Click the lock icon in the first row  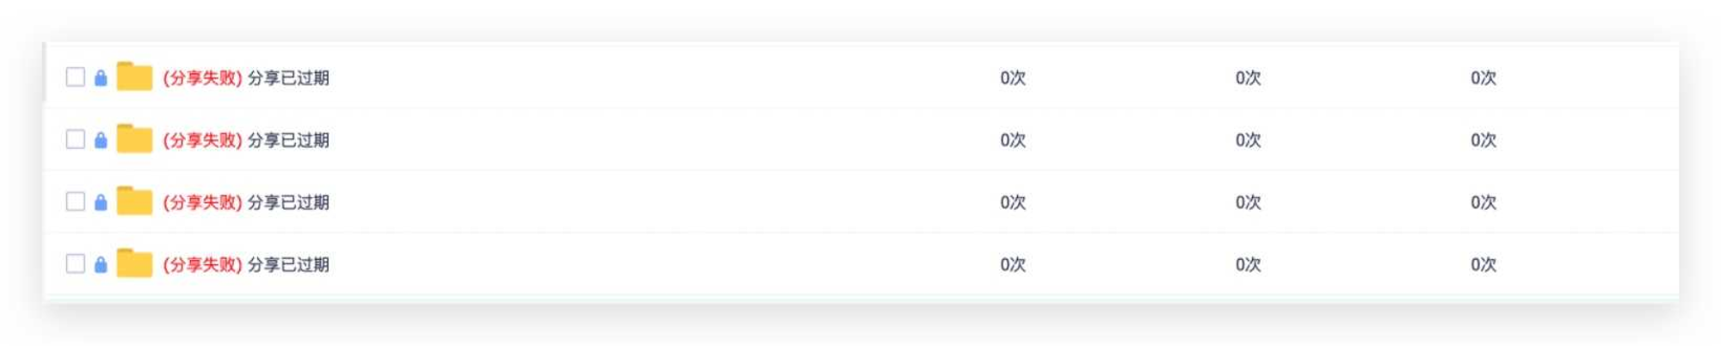pos(101,77)
